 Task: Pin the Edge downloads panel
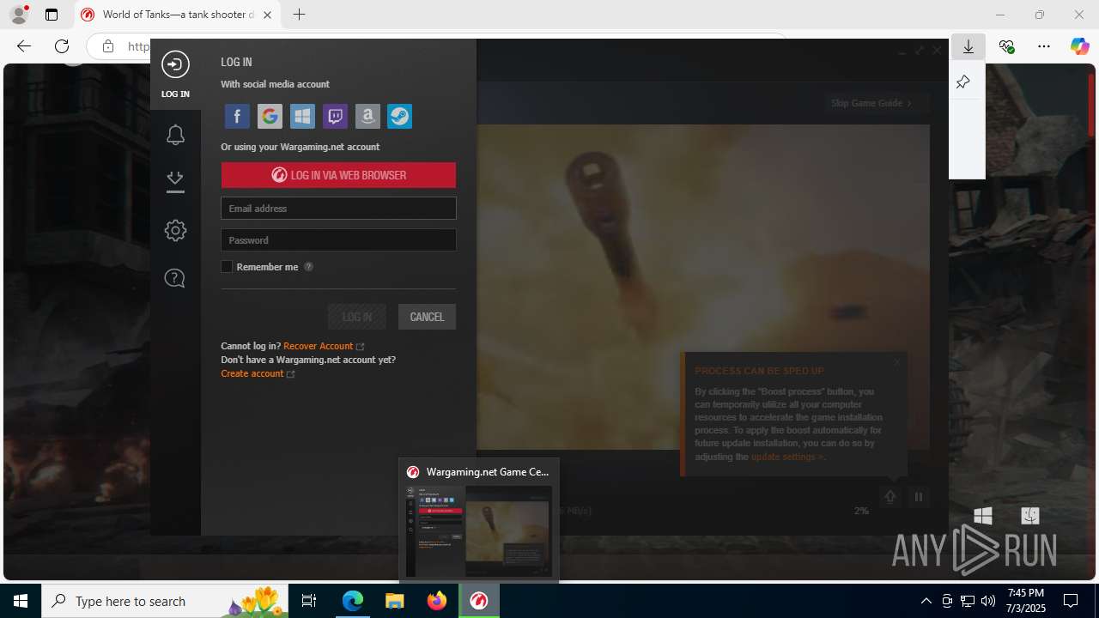(963, 82)
